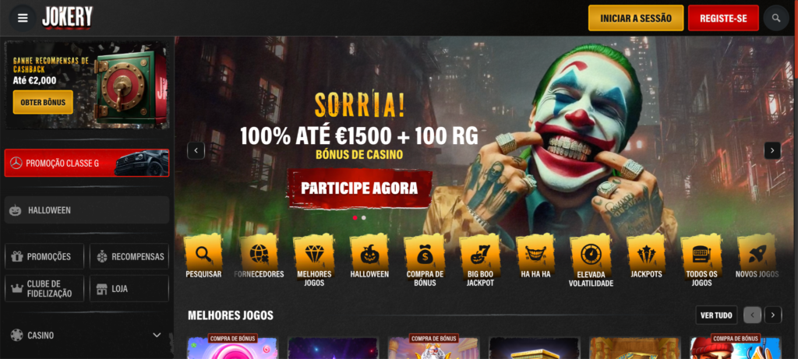
Task: Open the hamburger menu icon
Action: [23, 19]
